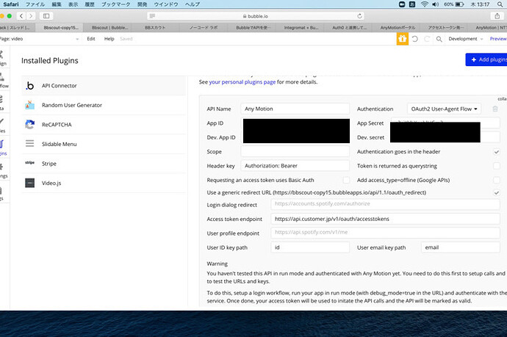
Task: Open Design tab in Bubble sidebar
Action: (x=3, y=58)
